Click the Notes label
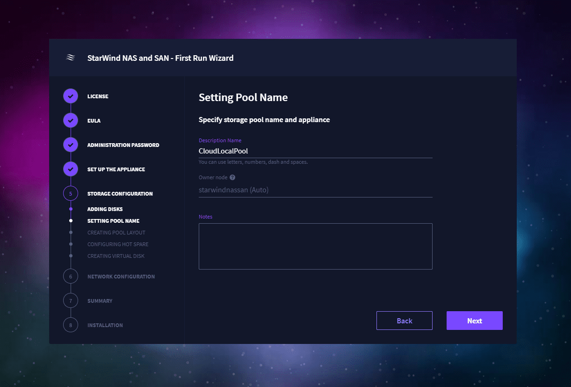This screenshot has height=387, width=571. (x=205, y=217)
